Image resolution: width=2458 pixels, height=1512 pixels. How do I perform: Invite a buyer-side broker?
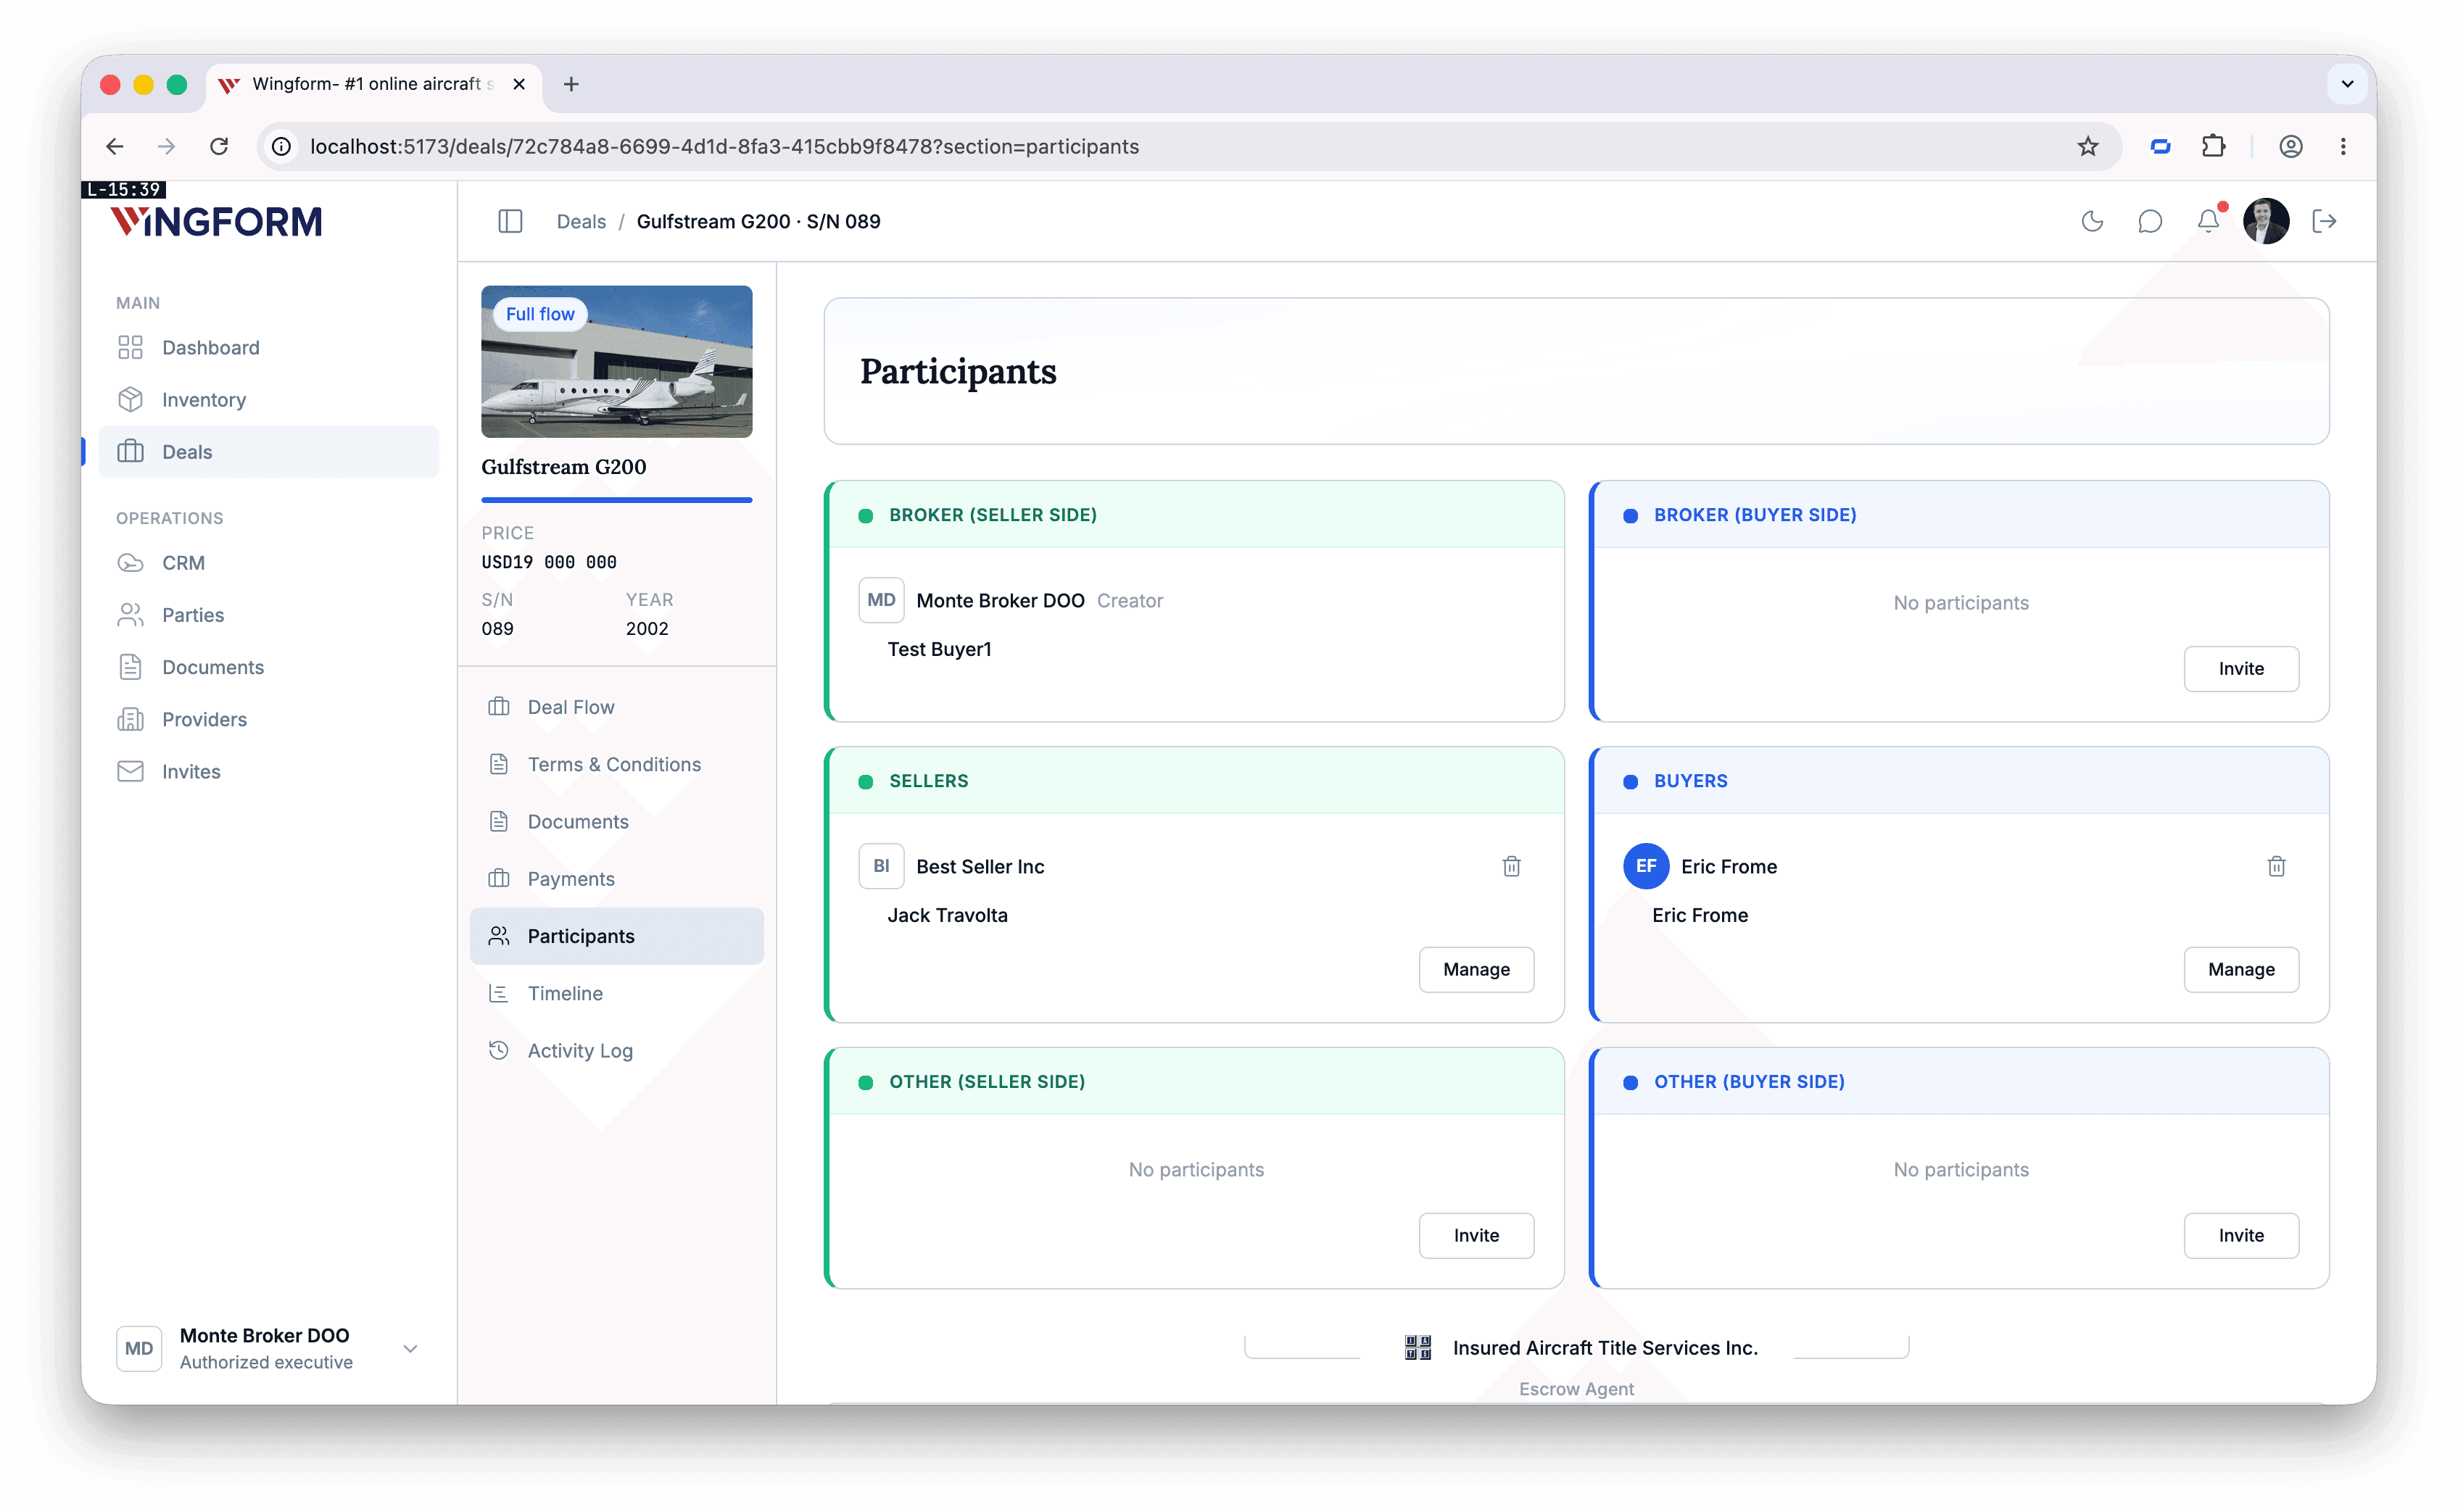coord(2241,668)
